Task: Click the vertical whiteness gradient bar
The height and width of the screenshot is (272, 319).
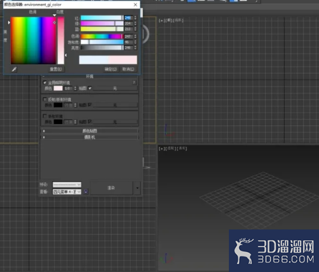Action: [61, 41]
